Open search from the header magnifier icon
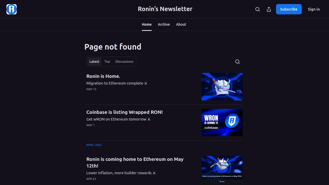Screen dimensions: 329x185 [x=258, y=9]
